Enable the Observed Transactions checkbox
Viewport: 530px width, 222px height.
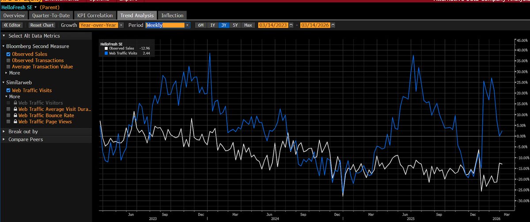8,60
